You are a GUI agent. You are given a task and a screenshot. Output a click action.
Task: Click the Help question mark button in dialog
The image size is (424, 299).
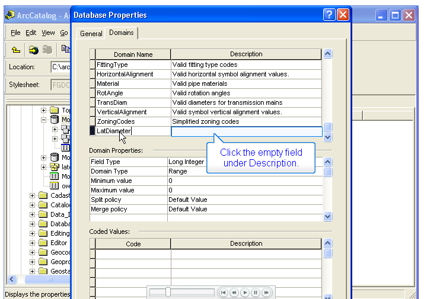click(x=329, y=14)
